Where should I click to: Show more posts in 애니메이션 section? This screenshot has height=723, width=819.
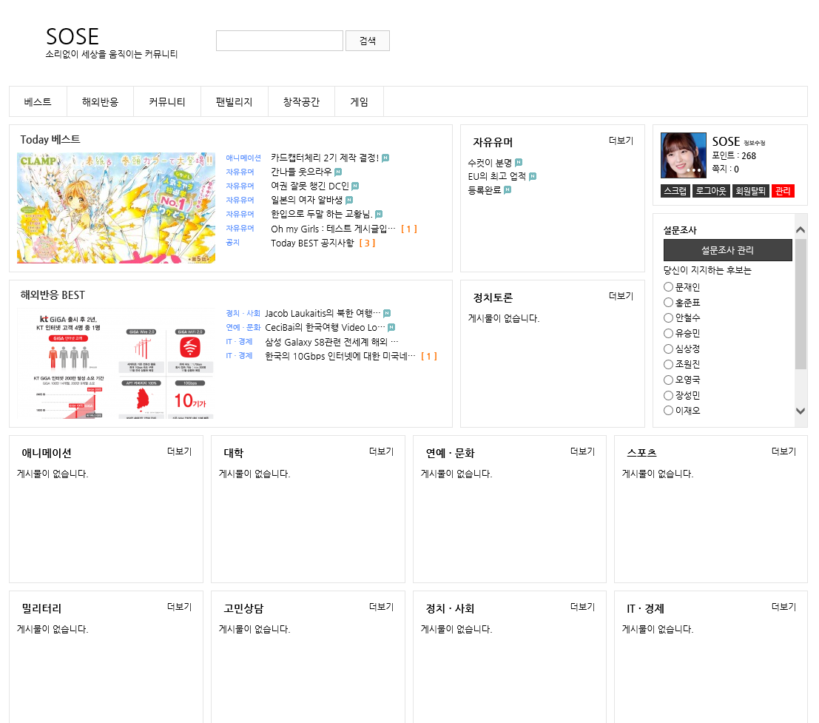179,451
